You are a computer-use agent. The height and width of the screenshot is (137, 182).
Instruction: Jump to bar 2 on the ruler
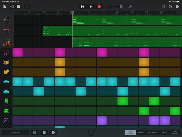point(29,12)
